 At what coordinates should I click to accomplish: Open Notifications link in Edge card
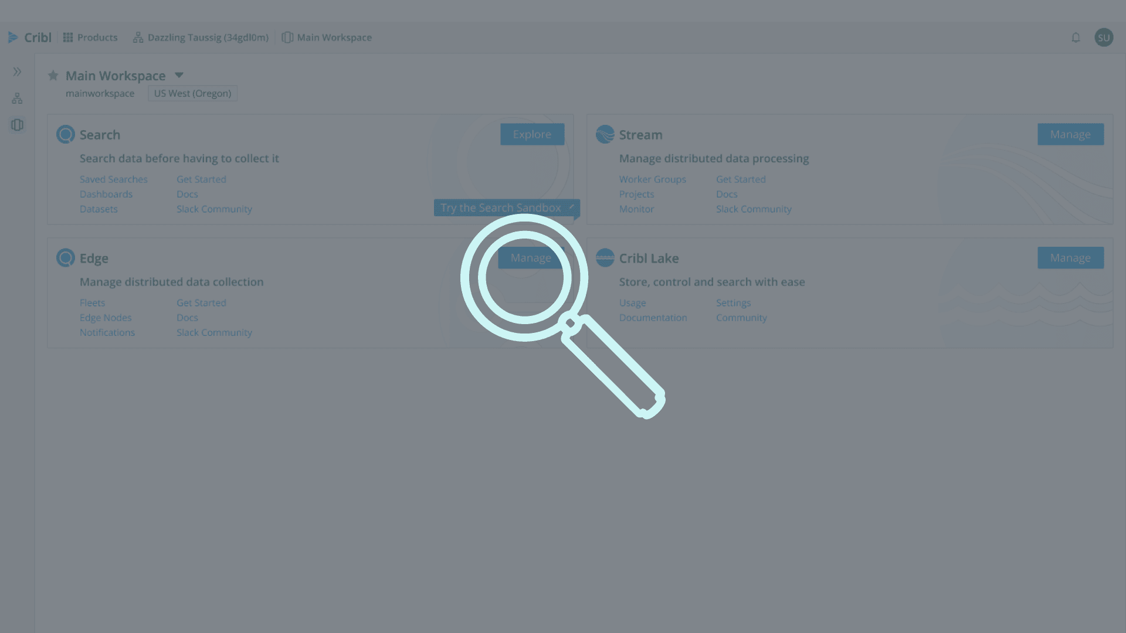tap(107, 332)
